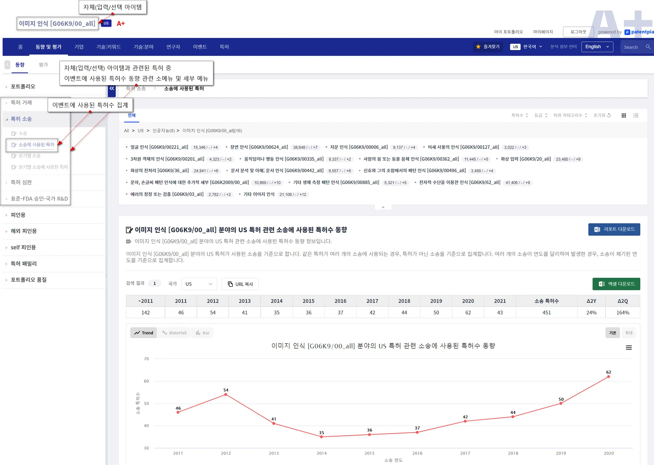Switch chart to Waterfall view
The image size is (654, 465).
174,333
